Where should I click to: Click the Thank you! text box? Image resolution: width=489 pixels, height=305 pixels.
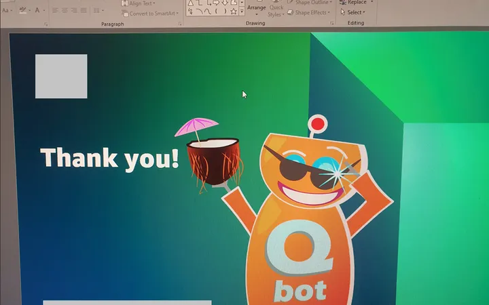[109, 159]
